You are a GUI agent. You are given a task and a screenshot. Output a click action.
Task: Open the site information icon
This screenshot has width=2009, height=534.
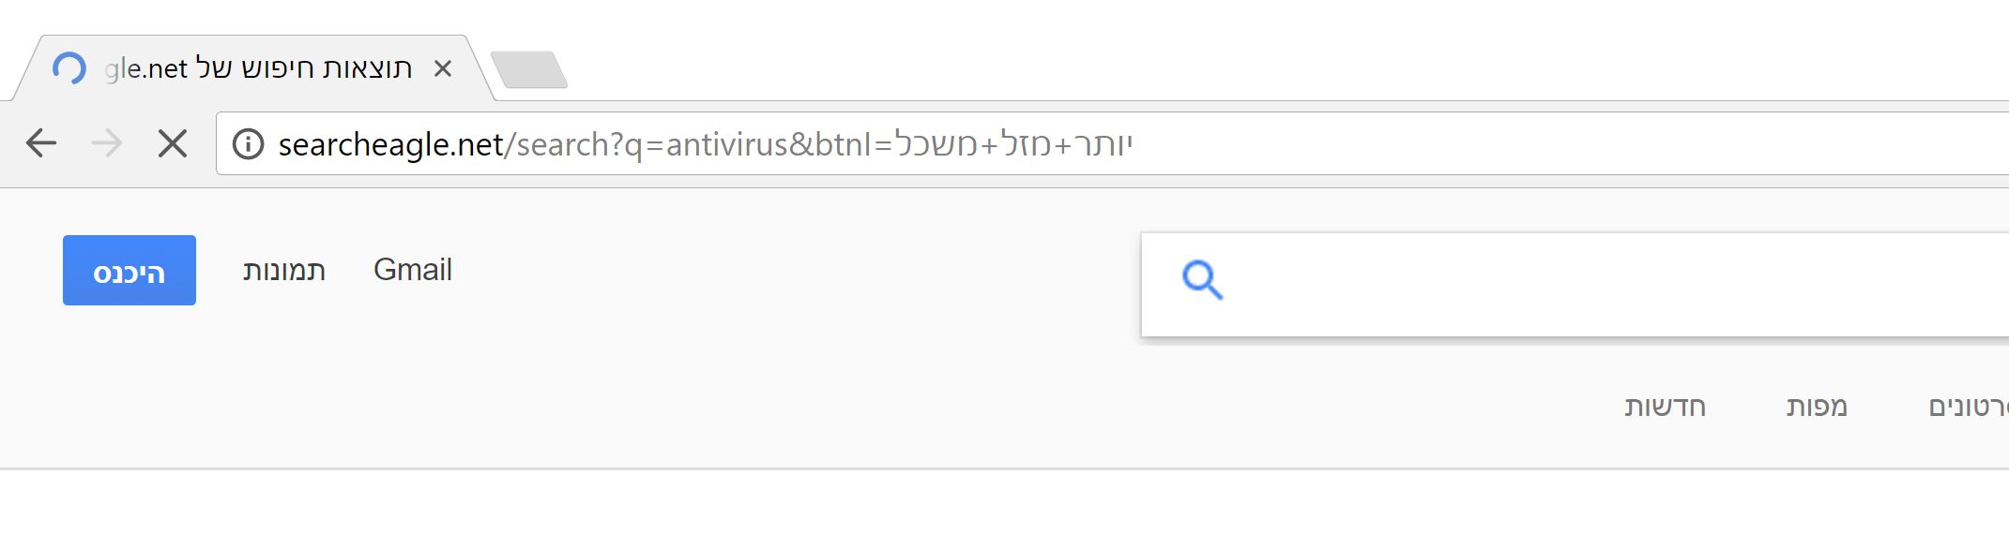[248, 144]
